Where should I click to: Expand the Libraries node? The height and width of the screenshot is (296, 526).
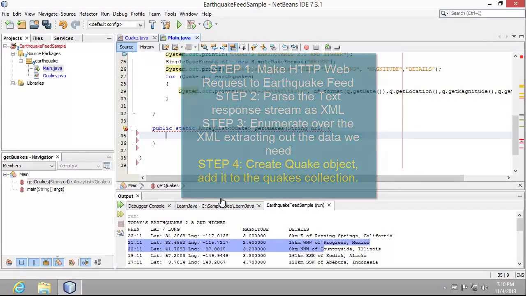coord(13,83)
